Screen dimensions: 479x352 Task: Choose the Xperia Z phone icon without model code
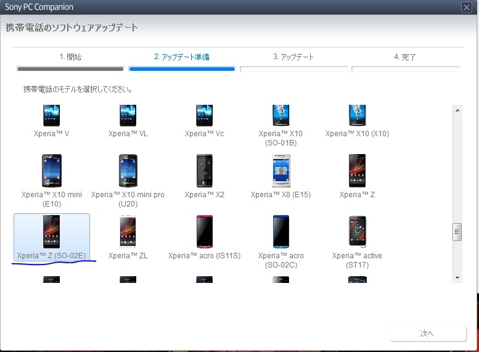coord(357,171)
